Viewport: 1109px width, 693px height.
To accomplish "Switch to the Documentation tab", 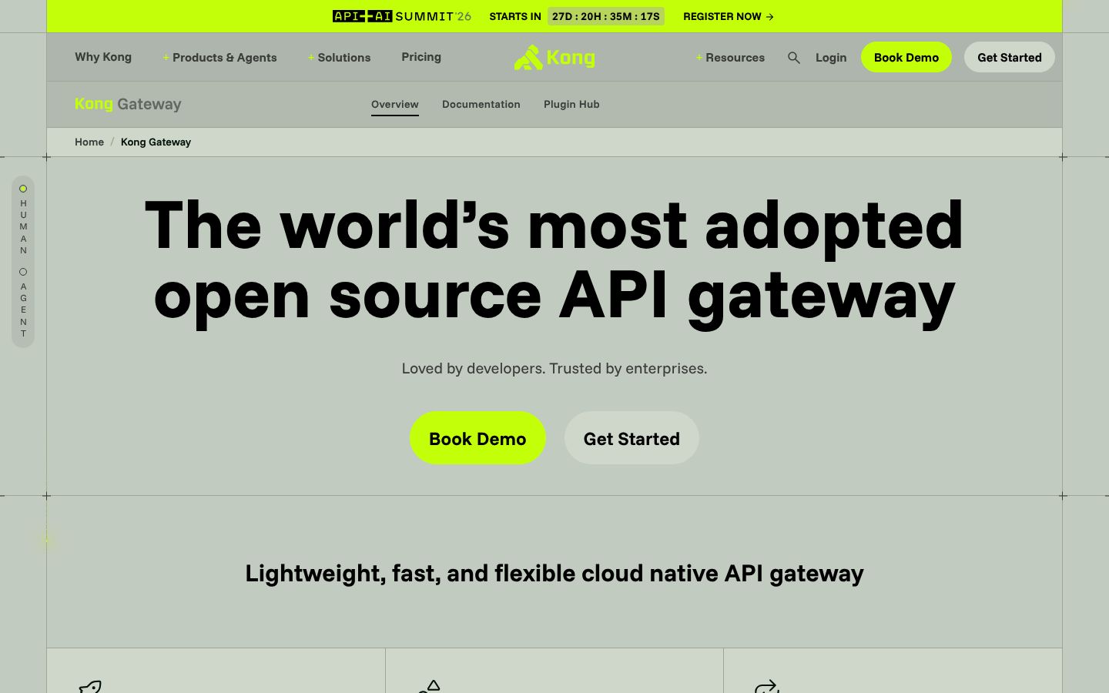I will [x=481, y=105].
